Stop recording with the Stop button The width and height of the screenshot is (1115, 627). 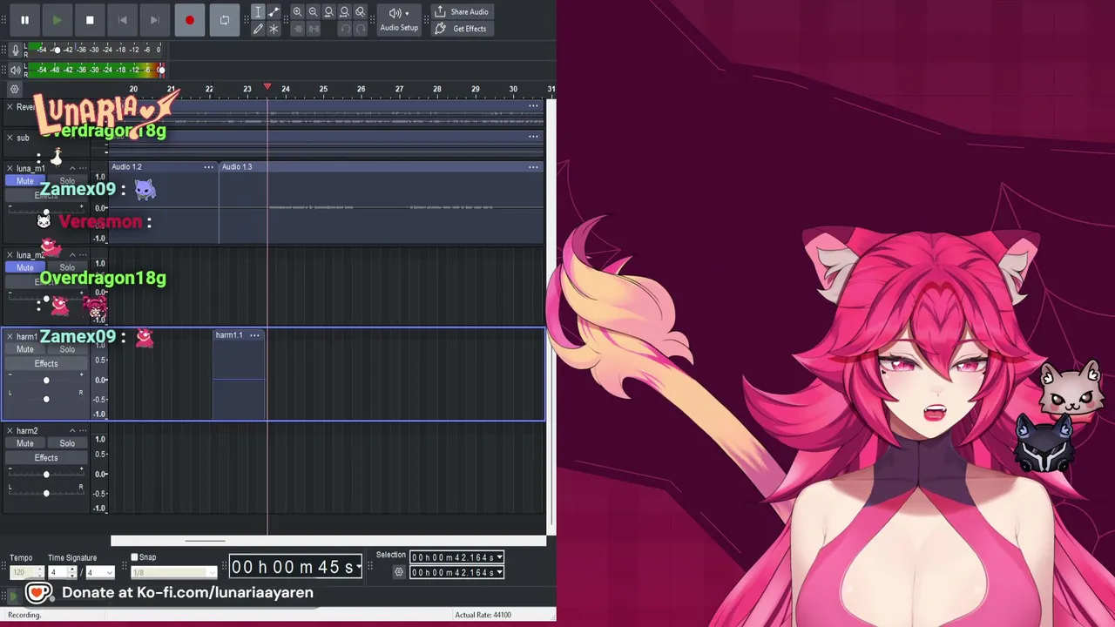(x=90, y=20)
